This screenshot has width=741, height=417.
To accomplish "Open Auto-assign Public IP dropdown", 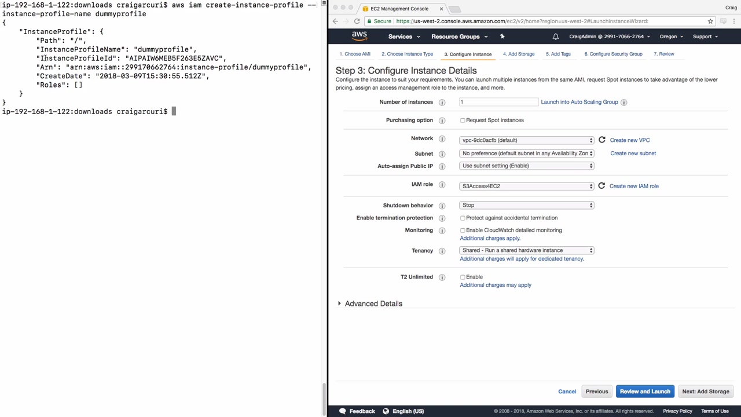I will 527,166.
